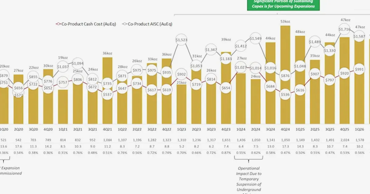Select the 2,024 table value

(x=344, y=139)
